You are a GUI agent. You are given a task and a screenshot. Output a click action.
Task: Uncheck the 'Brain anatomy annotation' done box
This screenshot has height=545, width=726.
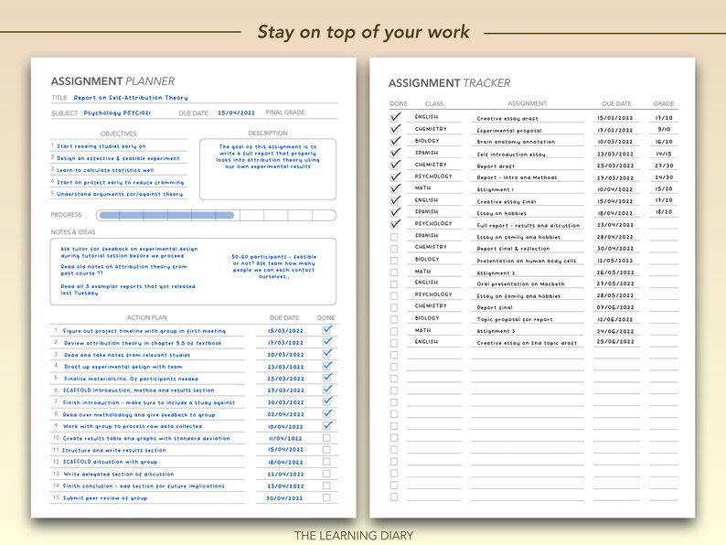tap(394, 141)
